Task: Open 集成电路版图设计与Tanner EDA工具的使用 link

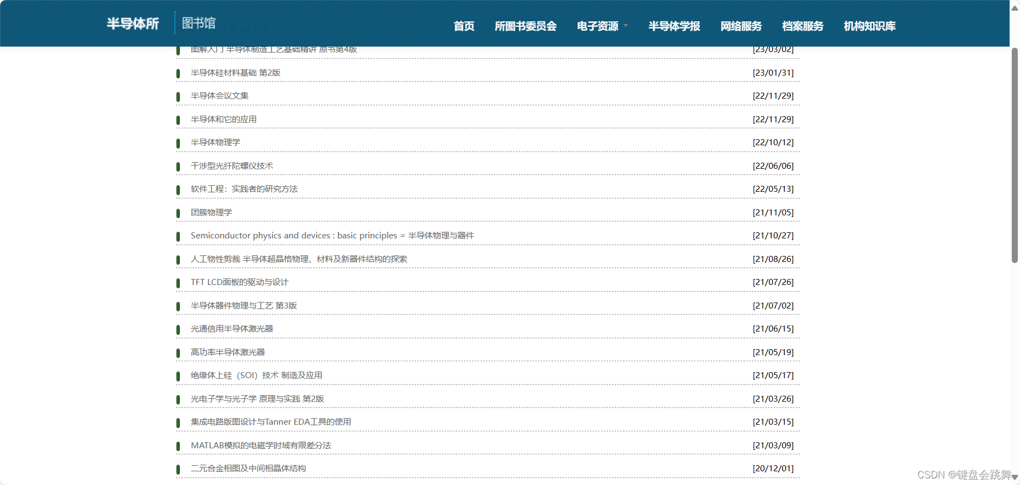Action: pyautogui.click(x=271, y=421)
